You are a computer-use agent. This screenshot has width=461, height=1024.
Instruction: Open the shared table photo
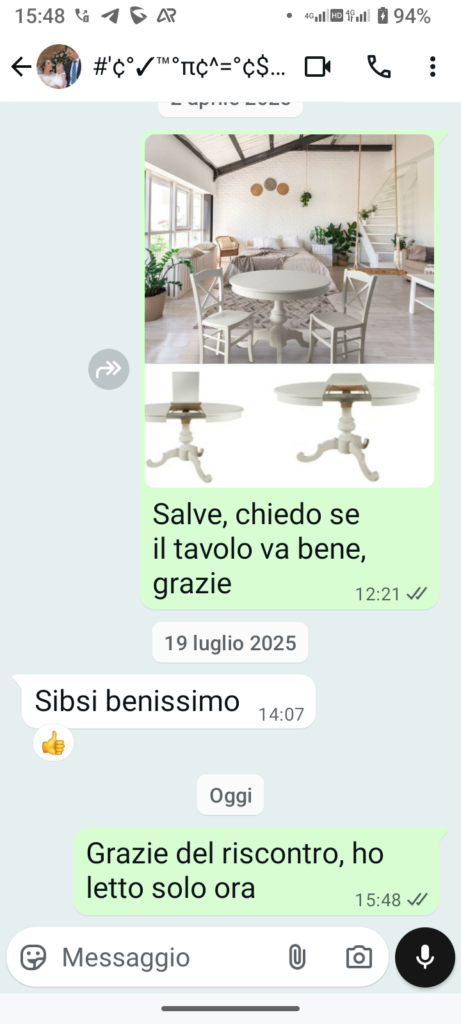click(289, 311)
